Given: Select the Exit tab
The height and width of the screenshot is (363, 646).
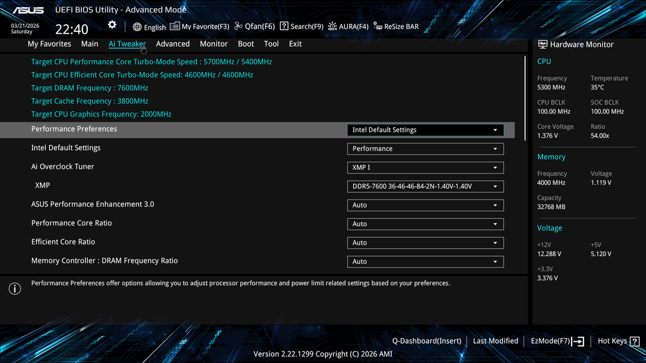Looking at the screenshot, I should click(x=295, y=44).
